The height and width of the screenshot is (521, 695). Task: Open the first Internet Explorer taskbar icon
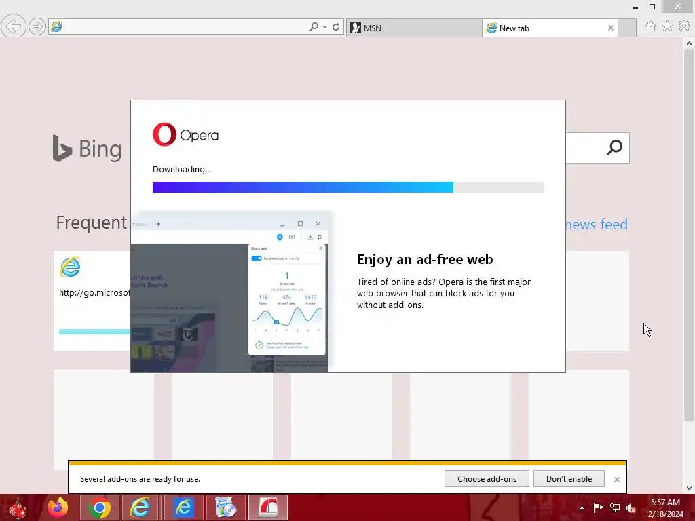pyautogui.click(x=140, y=507)
